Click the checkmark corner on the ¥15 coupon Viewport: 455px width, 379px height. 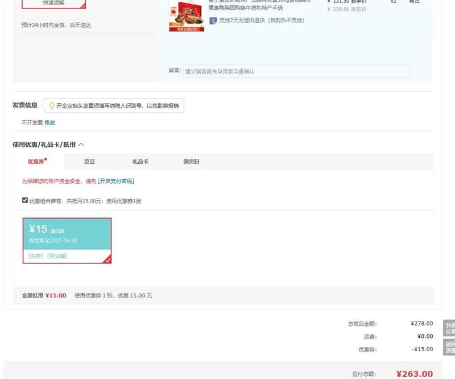(107, 259)
